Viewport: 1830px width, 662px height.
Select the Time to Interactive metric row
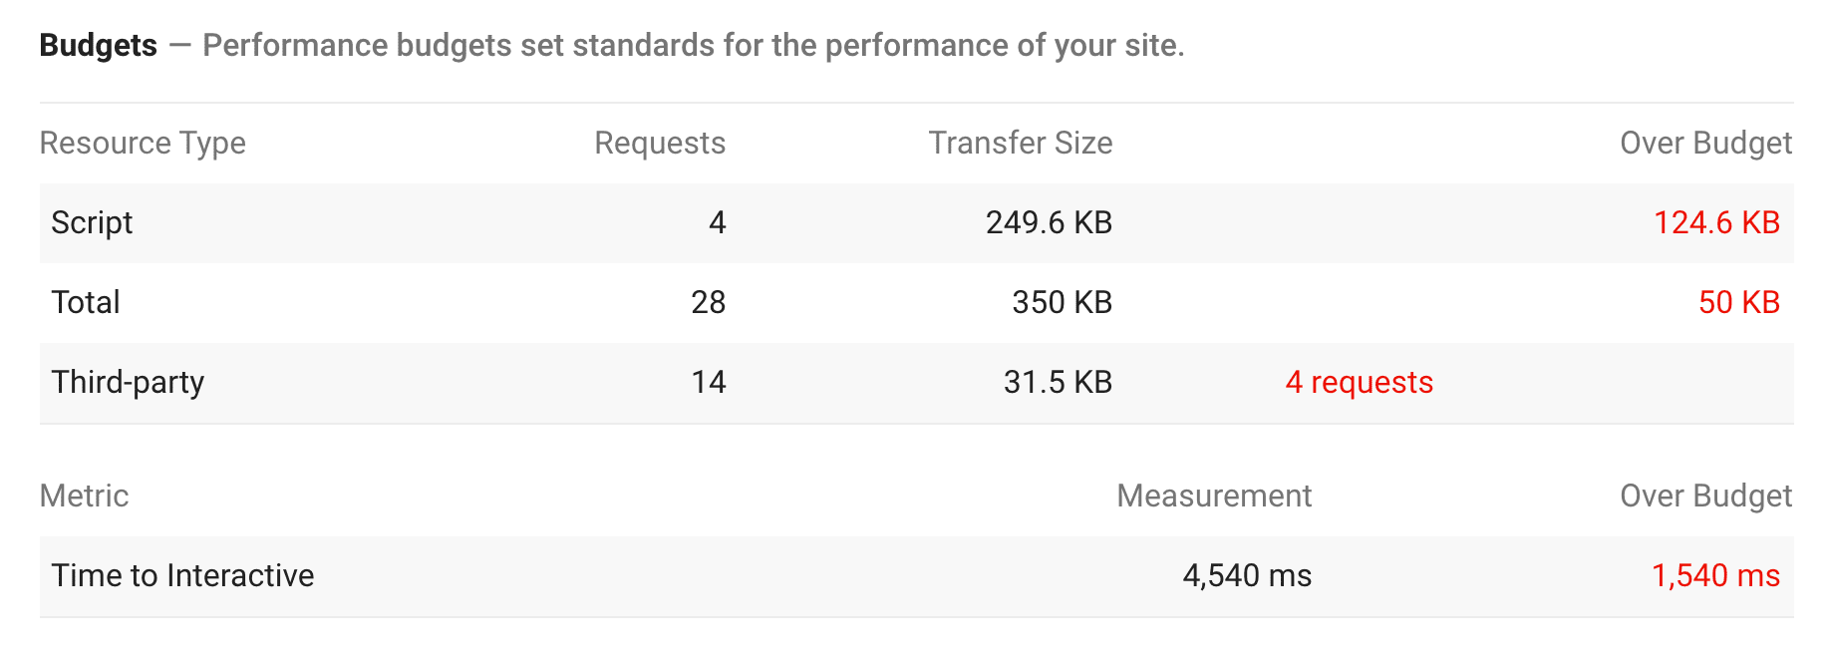(182, 576)
